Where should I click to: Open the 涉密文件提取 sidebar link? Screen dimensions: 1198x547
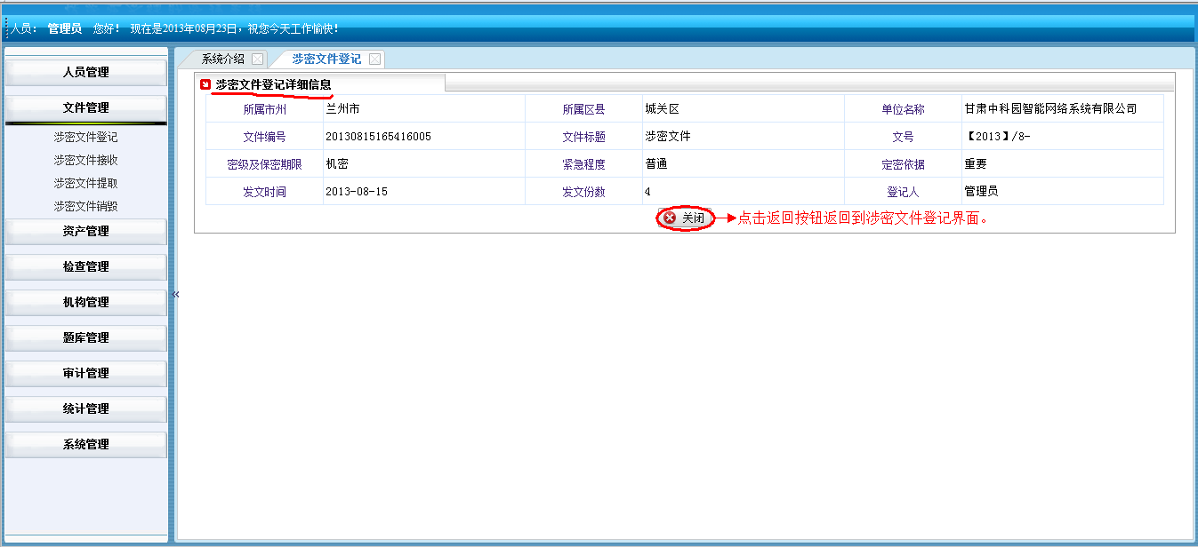click(x=85, y=184)
